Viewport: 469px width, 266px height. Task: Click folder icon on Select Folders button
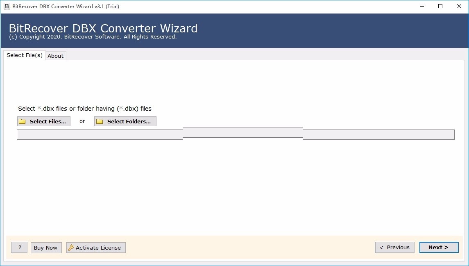tap(100, 121)
